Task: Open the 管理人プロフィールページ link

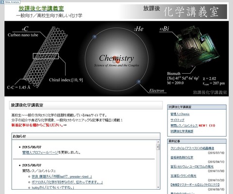Action: 40,152
